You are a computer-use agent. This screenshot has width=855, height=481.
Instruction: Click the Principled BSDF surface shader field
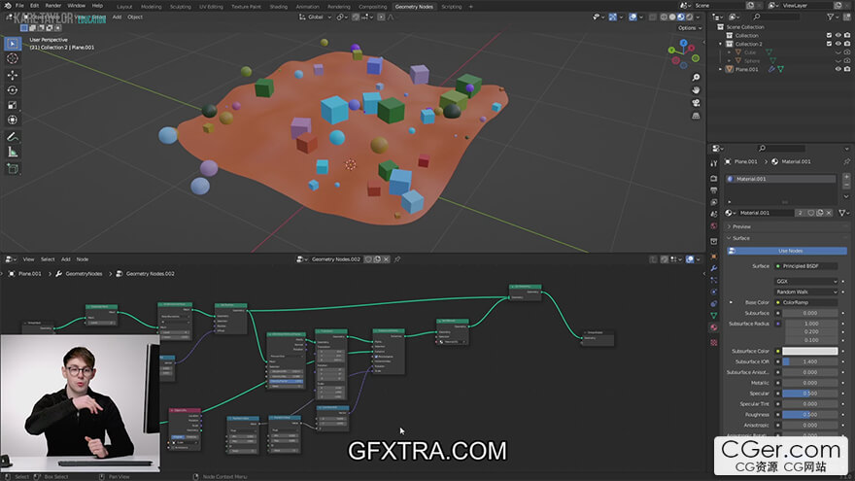point(806,265)
